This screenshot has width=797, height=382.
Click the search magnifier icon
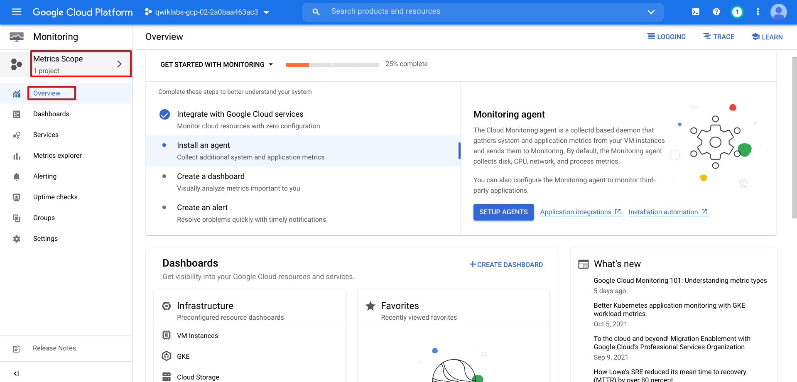[316, 12]
